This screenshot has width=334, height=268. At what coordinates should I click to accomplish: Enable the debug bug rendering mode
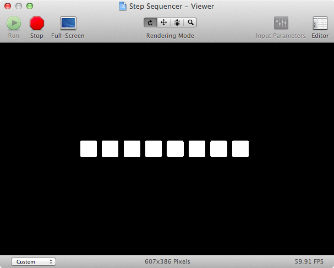tap(177, 23)
